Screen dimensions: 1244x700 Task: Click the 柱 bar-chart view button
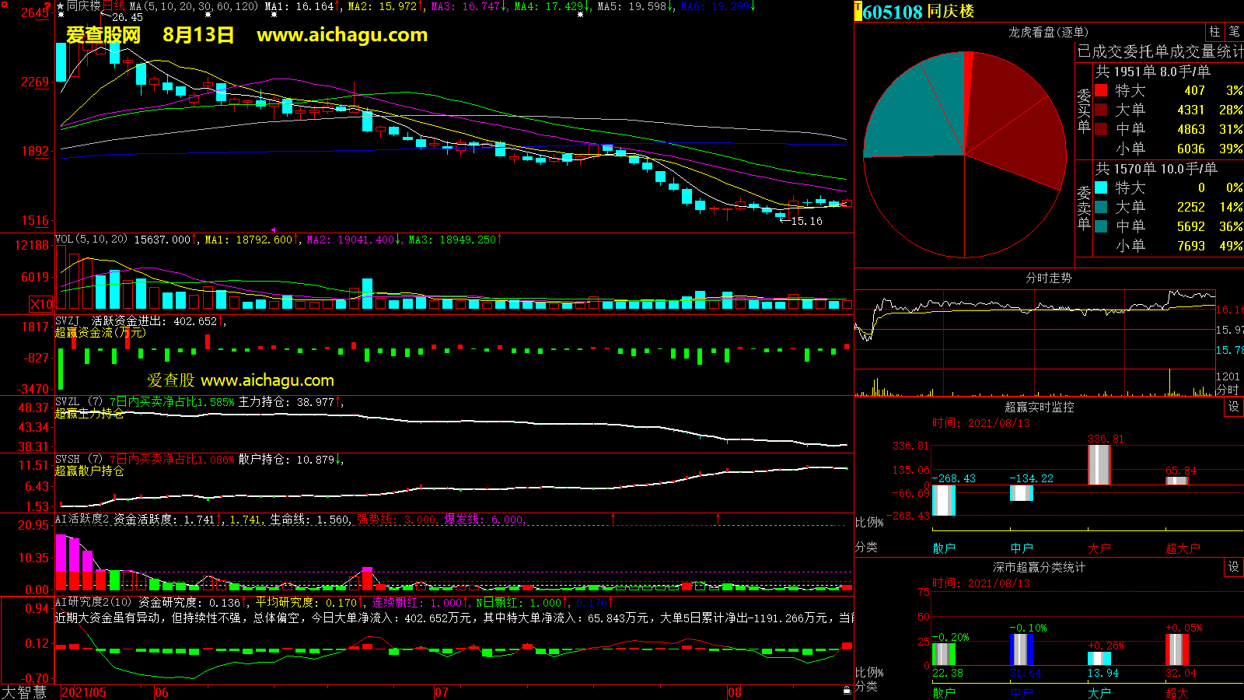[x=1214, y=32]
